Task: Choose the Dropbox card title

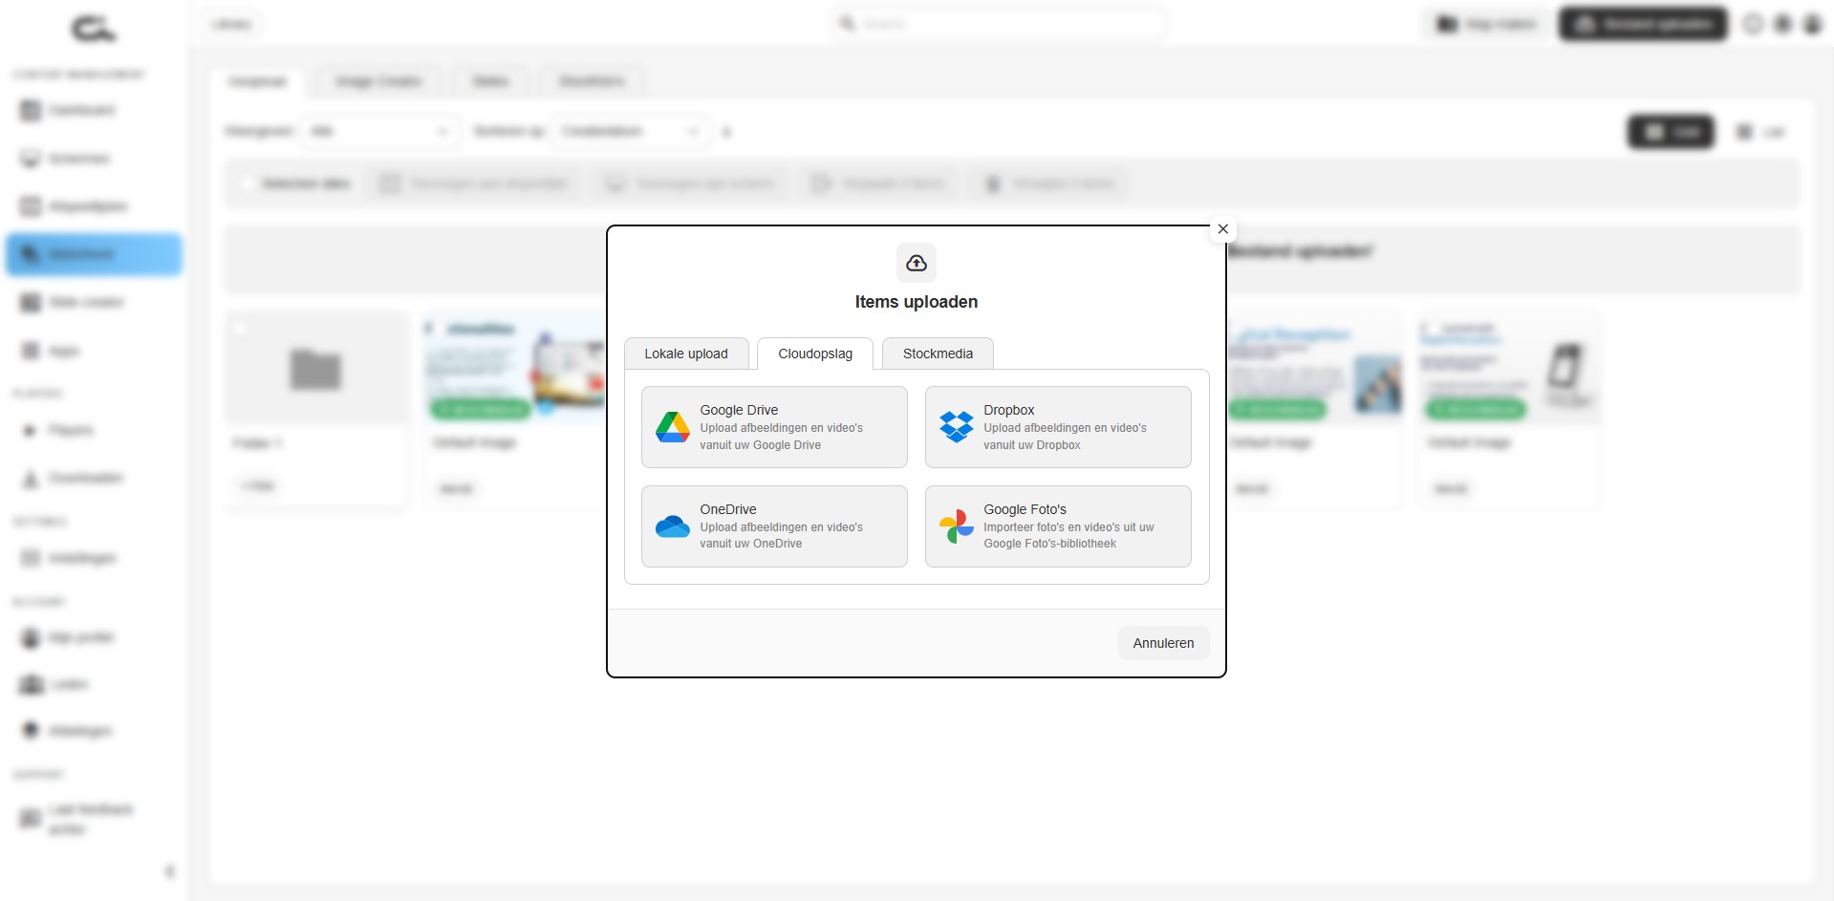Action: tap(1009, 410)
